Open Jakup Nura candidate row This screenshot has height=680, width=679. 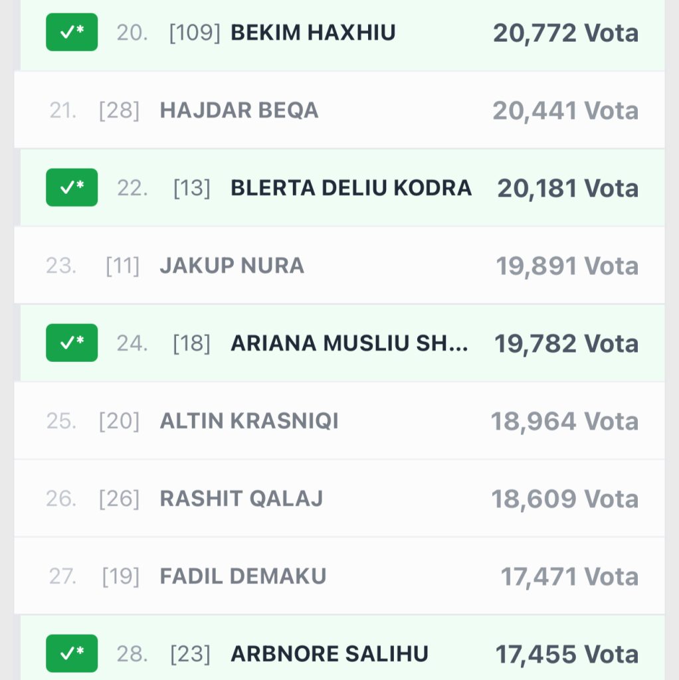(x=232, y=266)
